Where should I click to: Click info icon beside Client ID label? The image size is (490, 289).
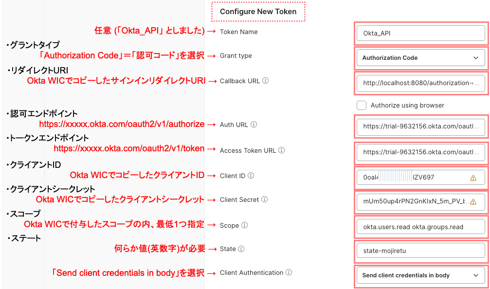tap(251, 176)
